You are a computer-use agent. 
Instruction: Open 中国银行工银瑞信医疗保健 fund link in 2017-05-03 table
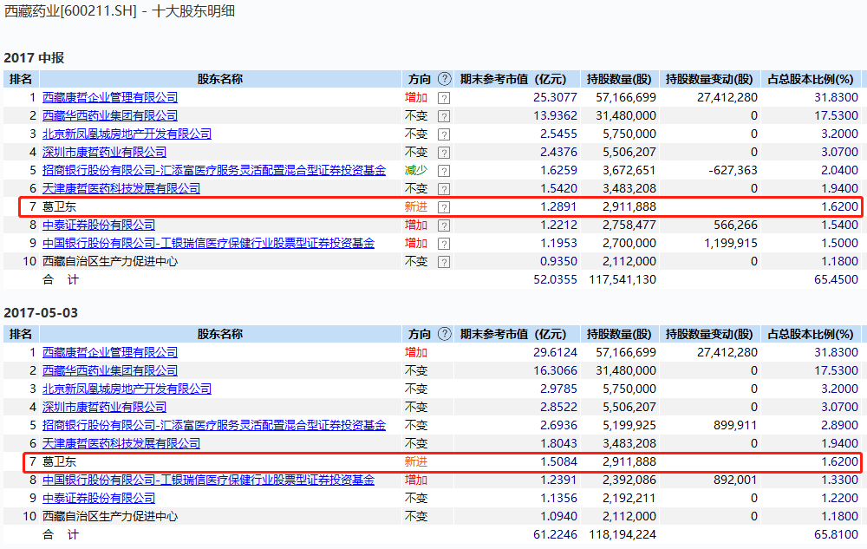(208, 480)
